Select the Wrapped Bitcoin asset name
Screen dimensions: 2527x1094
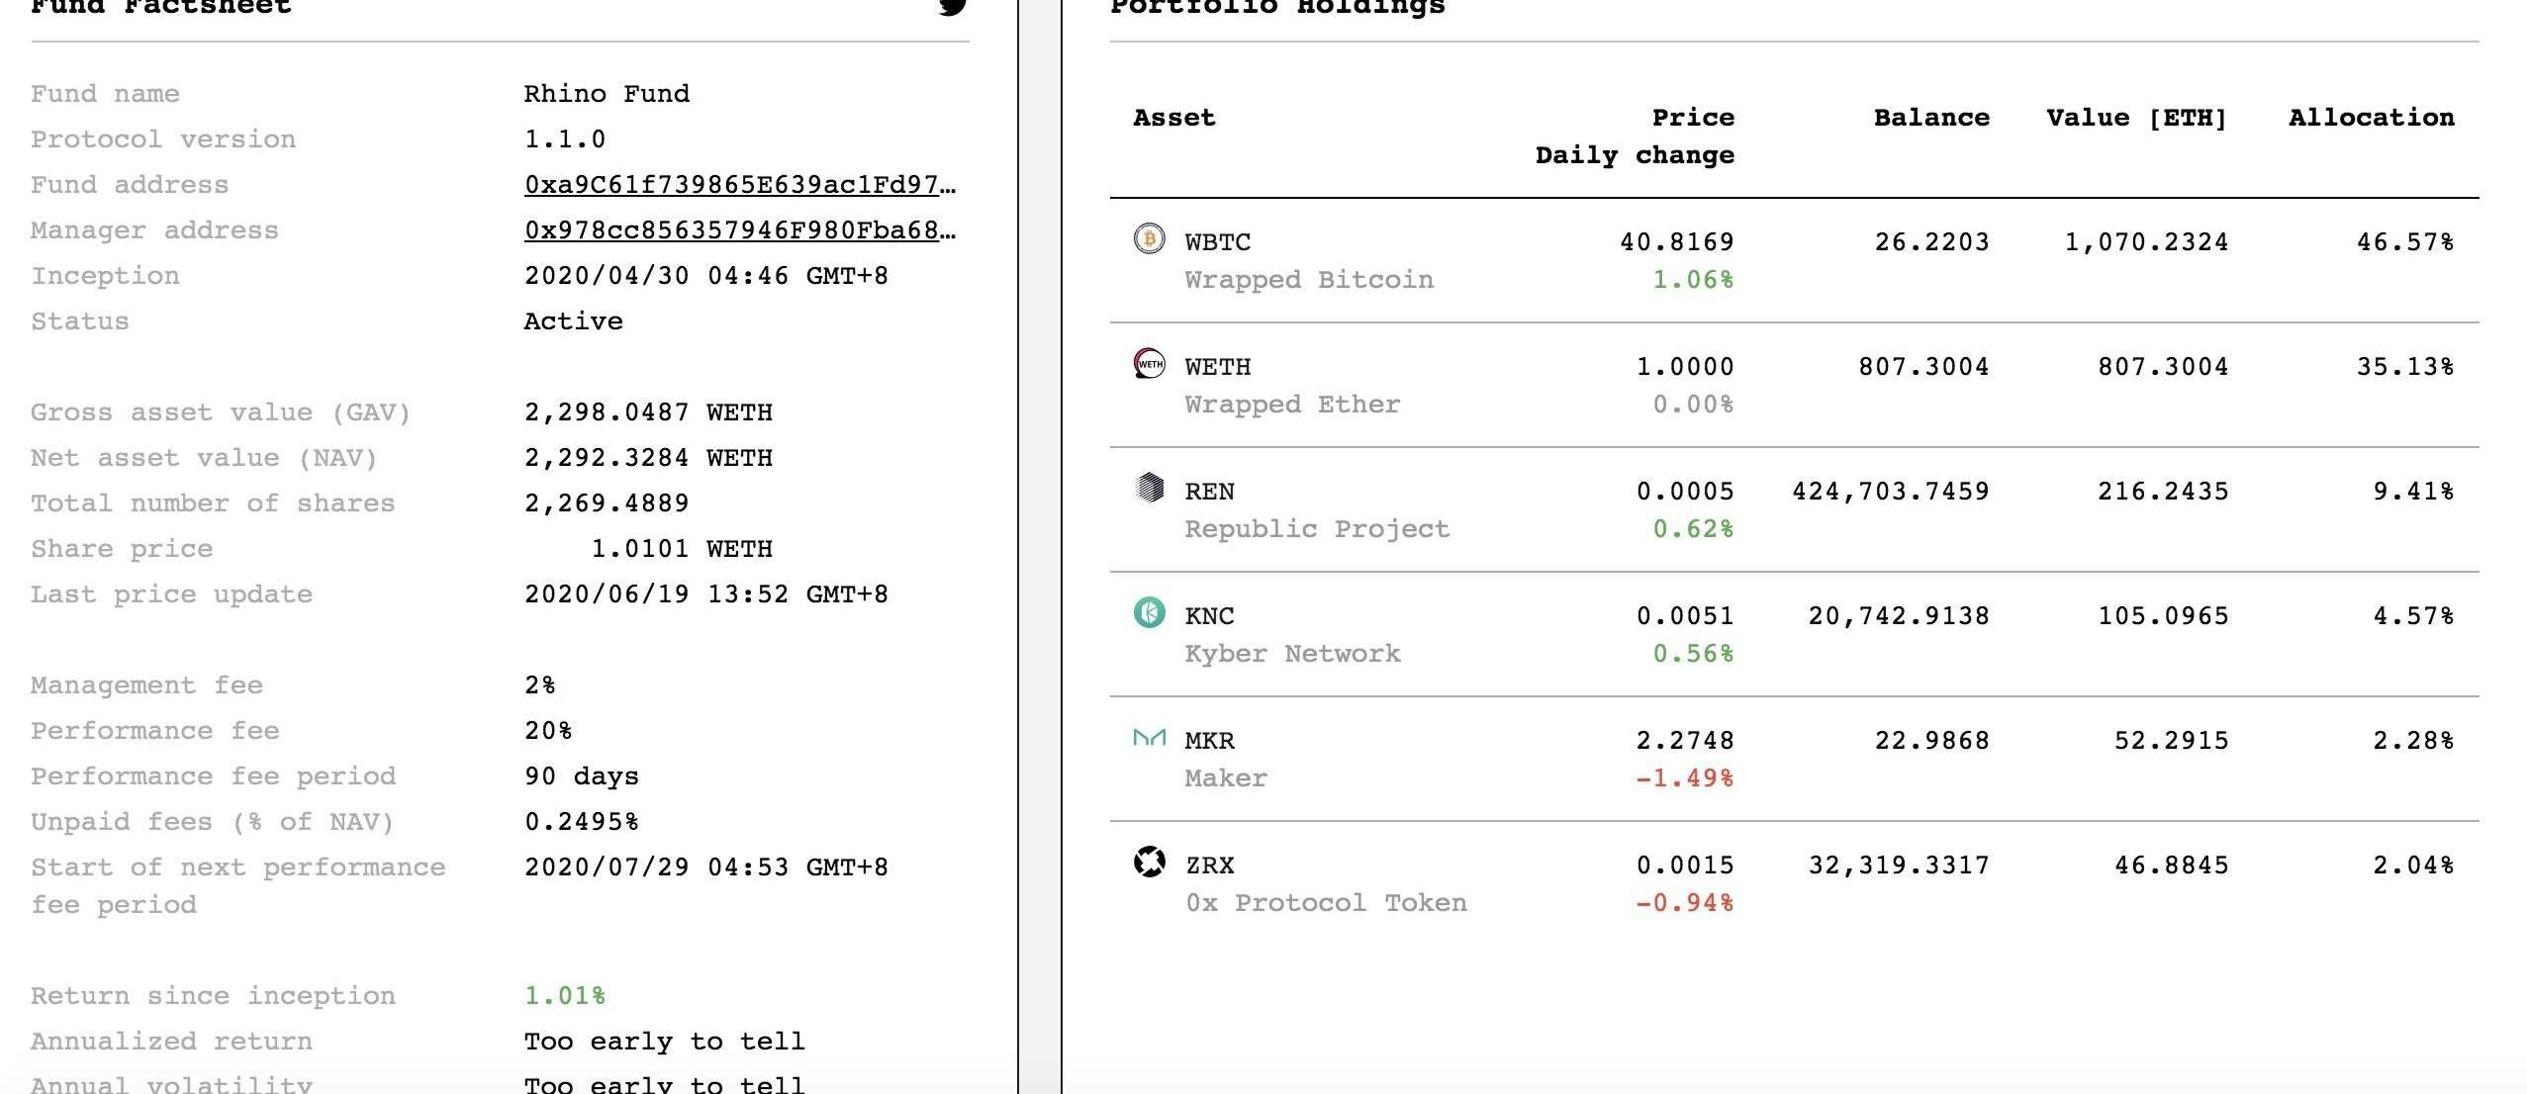tap(1308, 280)
